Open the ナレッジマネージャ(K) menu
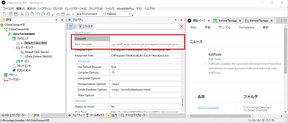This screenshot has width=288, height=123. tap(76, 9)
